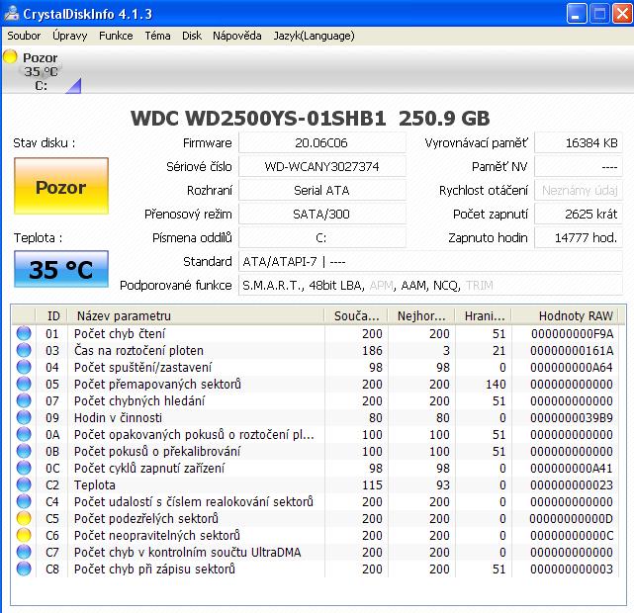Image resolution: width=634 pixels, height=613 pixels.
Task: Click the status orb for row C7 UltraDMA
Action: 24,552
